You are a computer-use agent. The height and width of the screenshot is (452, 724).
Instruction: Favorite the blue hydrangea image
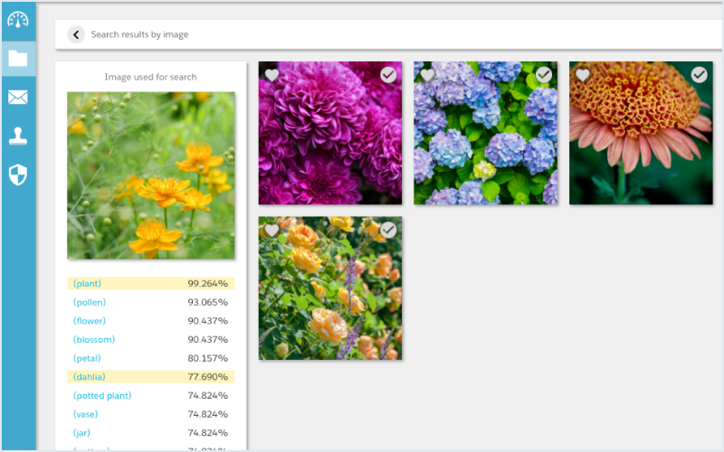tap(427, 75)
